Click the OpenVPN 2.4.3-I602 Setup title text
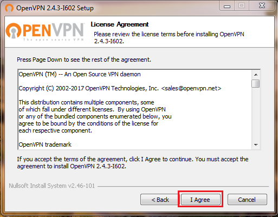 coord(55,8)
